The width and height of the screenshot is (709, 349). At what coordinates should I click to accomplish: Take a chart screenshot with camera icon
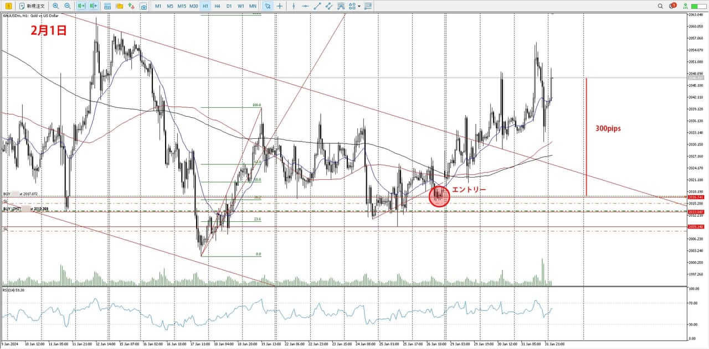[x=143, y=6]
